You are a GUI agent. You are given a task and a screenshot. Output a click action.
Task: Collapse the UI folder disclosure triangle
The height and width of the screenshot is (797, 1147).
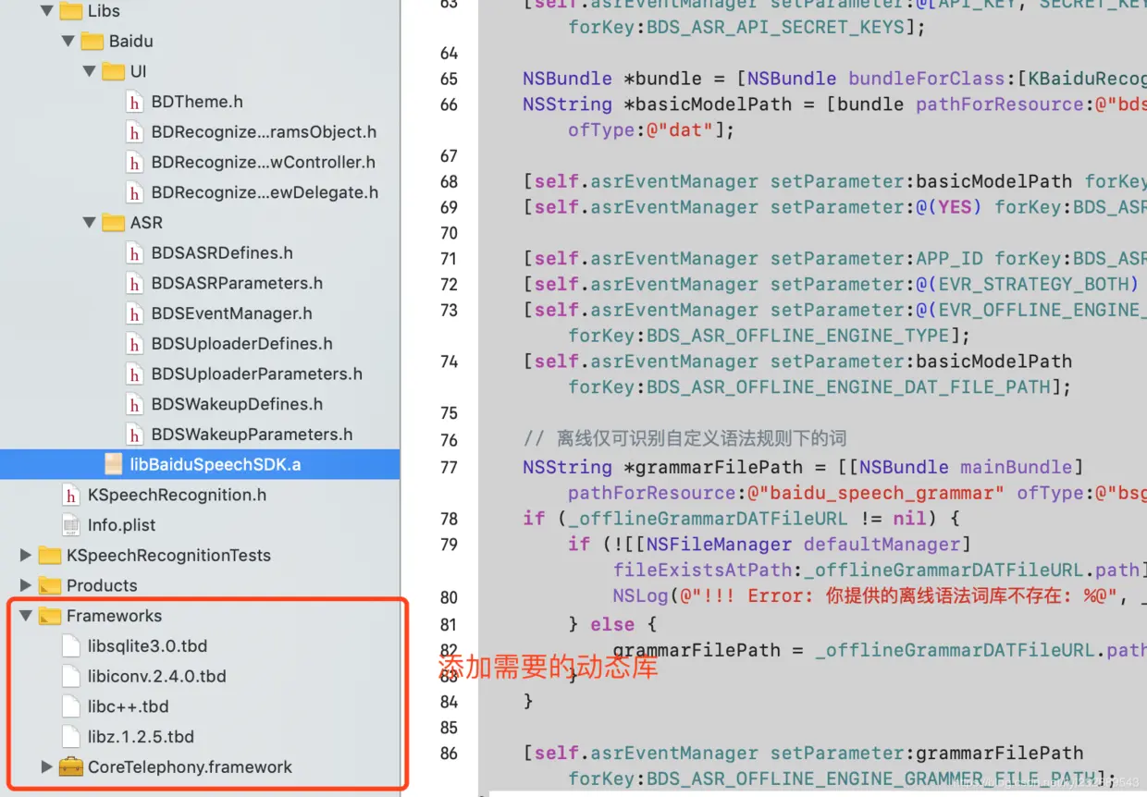click(x=90, y=71)
